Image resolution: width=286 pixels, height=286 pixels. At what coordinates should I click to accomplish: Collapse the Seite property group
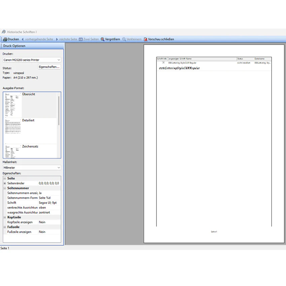(x=5, y=178)
